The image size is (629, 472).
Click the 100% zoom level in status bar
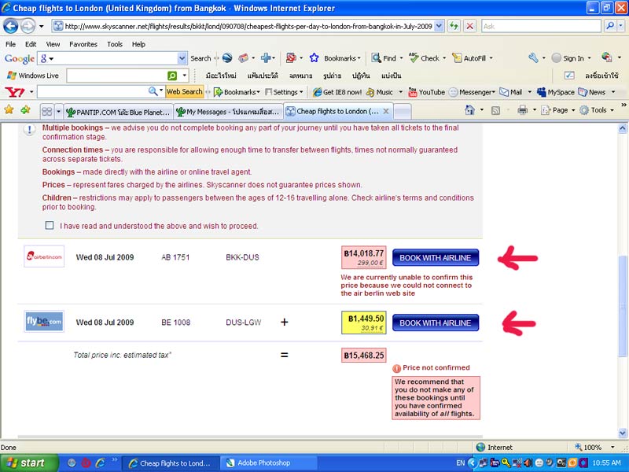592,447
